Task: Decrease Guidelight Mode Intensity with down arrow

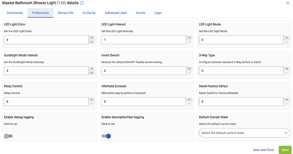Action: click(92, 73)
